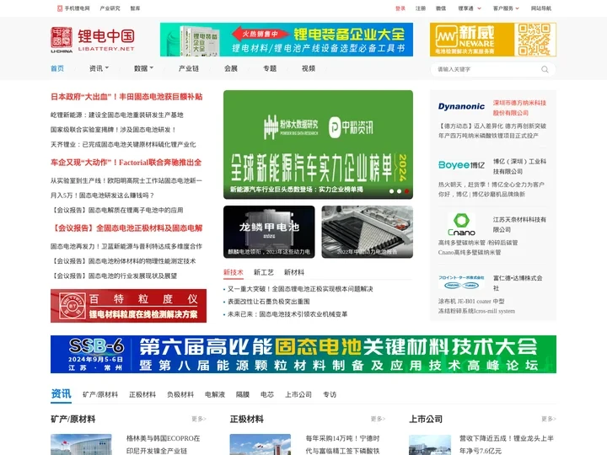607x455 pixels.
Task: Select the 专访 category tab
Action: click(330, 394)
